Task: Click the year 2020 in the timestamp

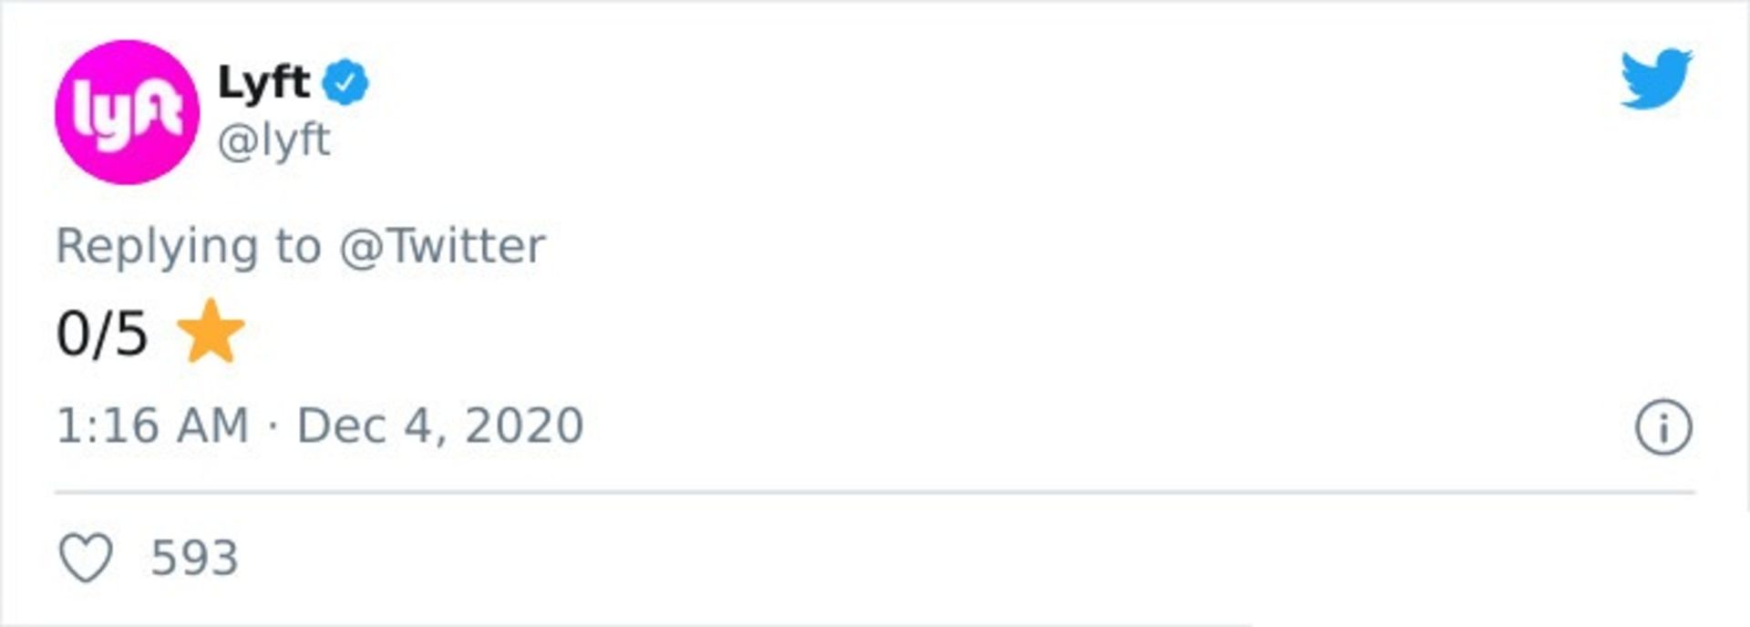Action: click(x=524, y=426)
